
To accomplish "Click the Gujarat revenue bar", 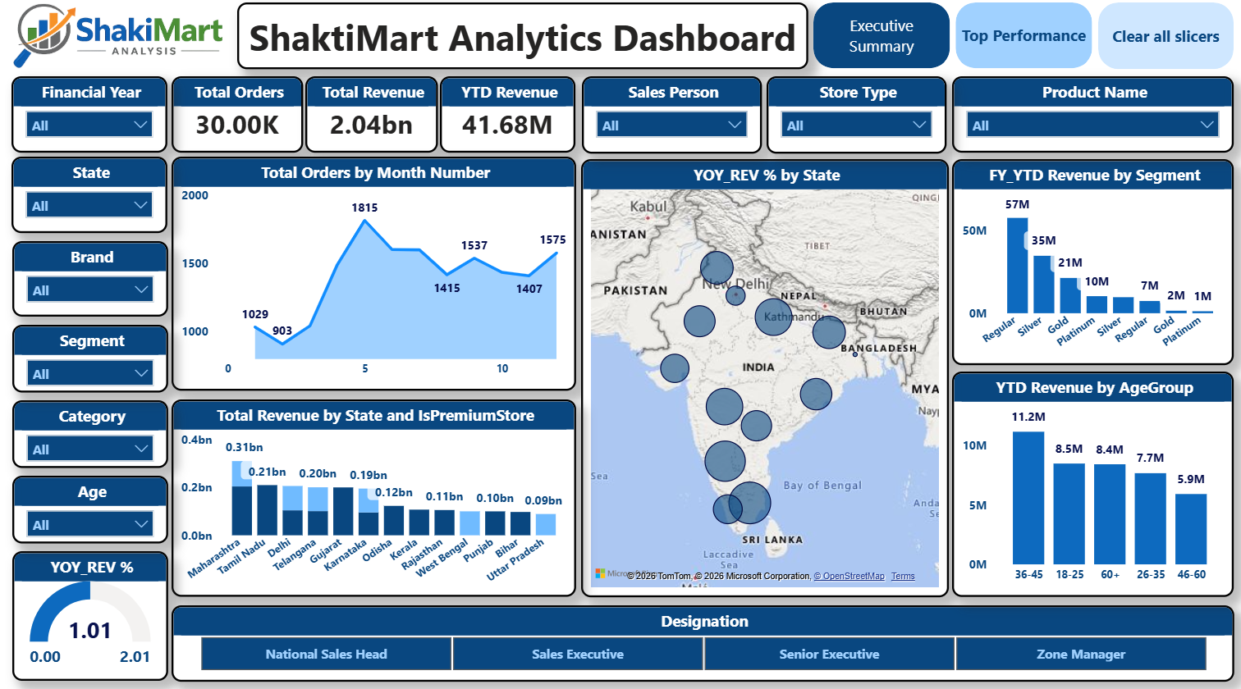I will pyautogui.click(x=343, y=512).
